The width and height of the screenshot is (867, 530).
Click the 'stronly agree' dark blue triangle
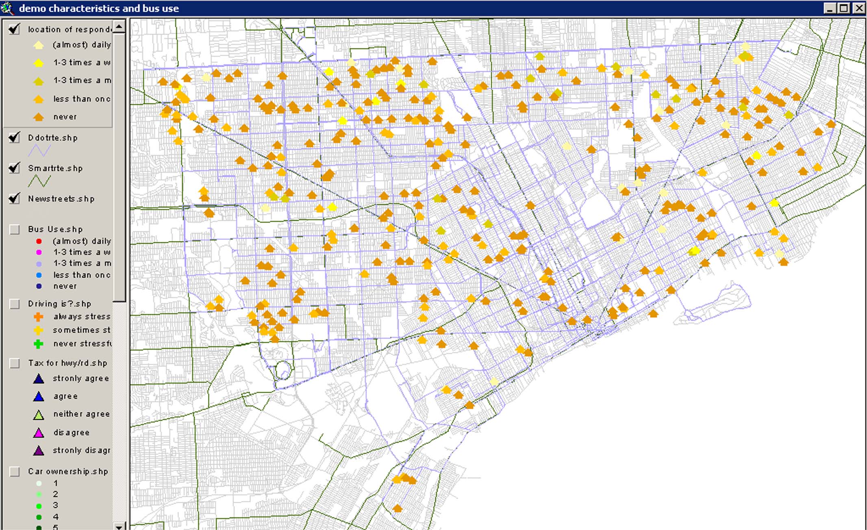click(x=39, y=379)
